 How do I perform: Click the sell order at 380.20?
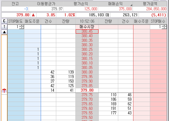tap(33, 54)
